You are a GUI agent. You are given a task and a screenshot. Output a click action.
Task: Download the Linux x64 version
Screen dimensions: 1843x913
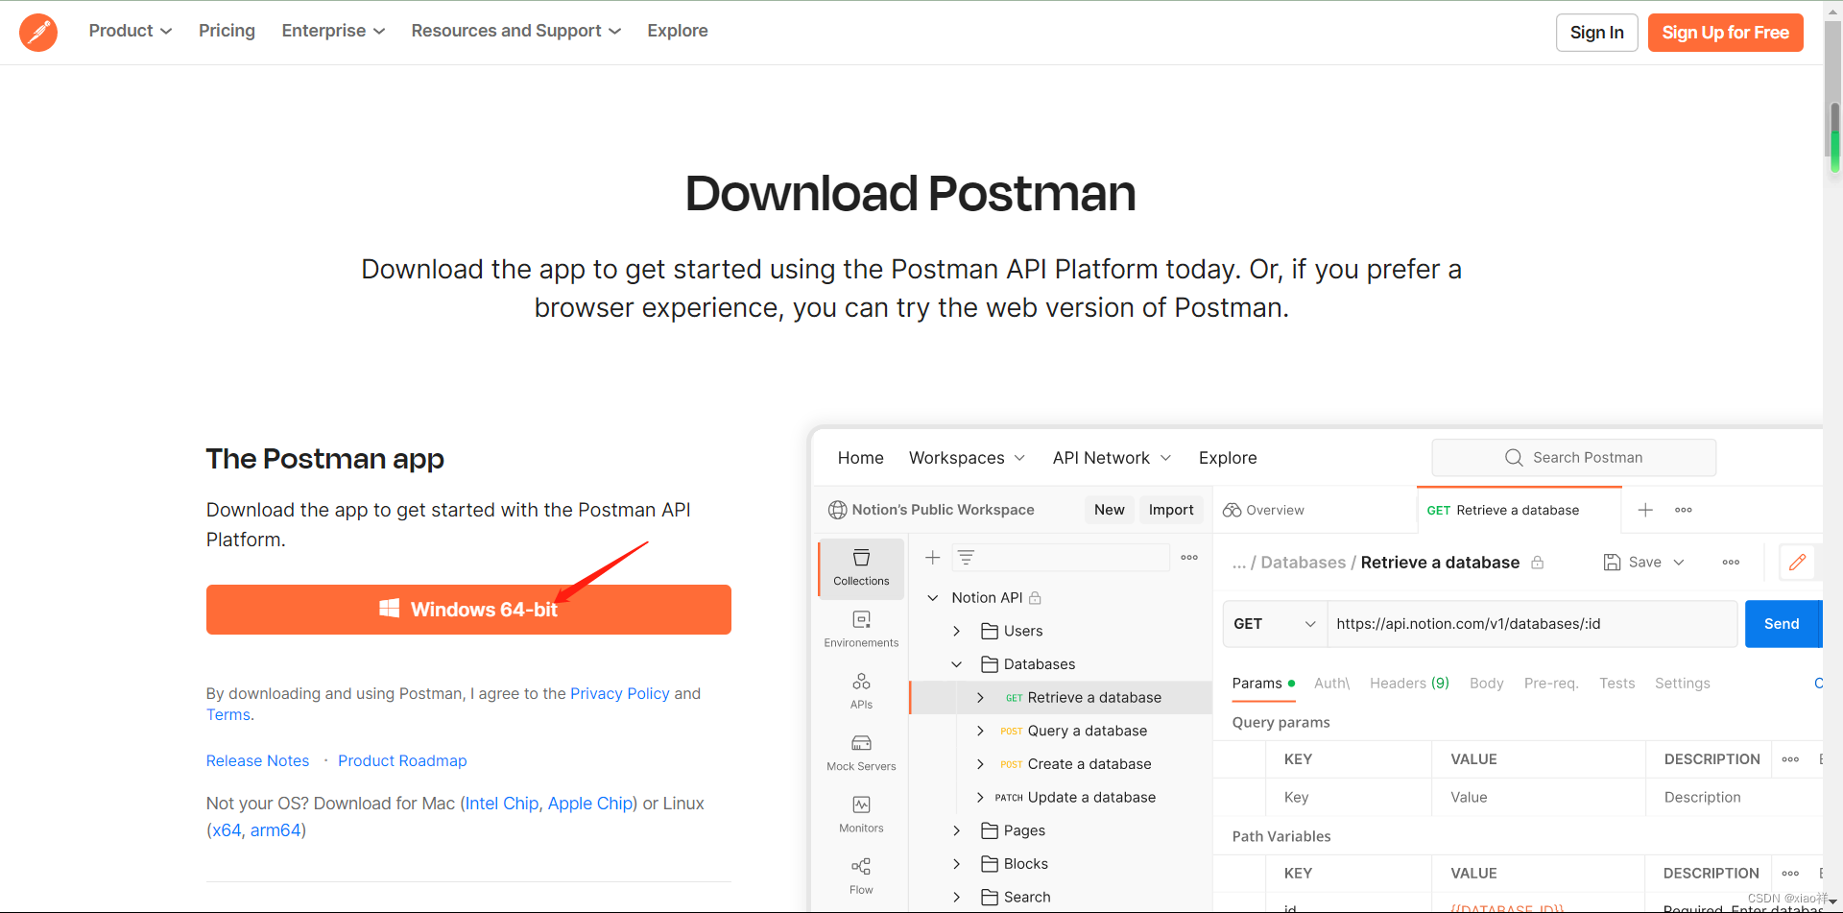pyautogui.click(x=227, y=830)
